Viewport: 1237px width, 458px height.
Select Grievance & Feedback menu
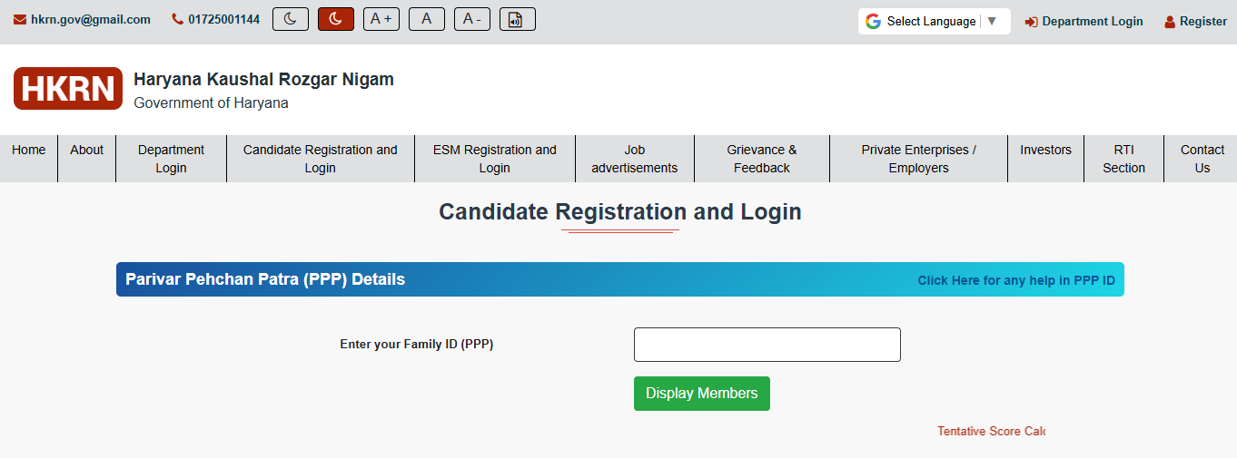(762, 159)
